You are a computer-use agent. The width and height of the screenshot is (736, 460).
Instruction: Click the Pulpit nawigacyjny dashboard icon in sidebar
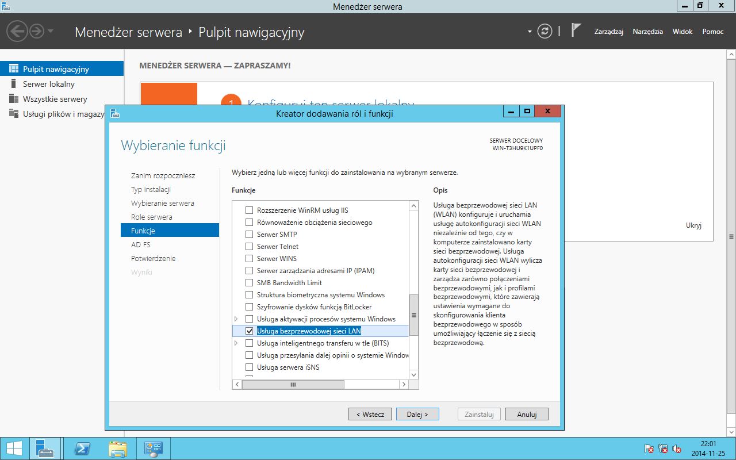14,69
